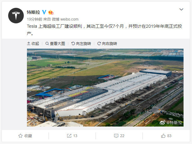This screenshot has height=144, width=192.
Task: Open the 19分钟前 post timestamp
Action: (x=34, y=19)
